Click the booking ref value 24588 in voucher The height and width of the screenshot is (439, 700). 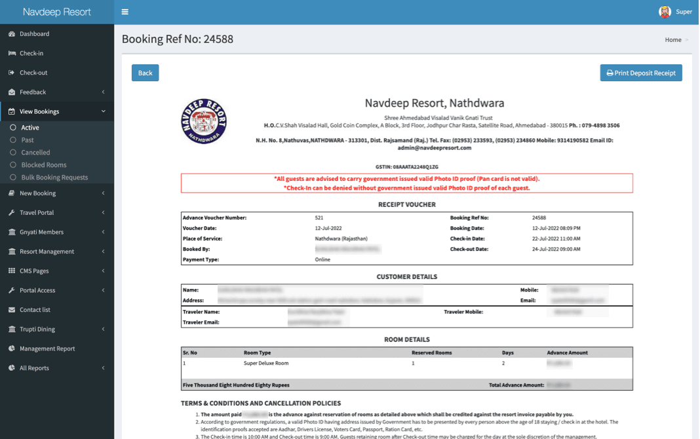pyautogui.click(x=539, y=218)
